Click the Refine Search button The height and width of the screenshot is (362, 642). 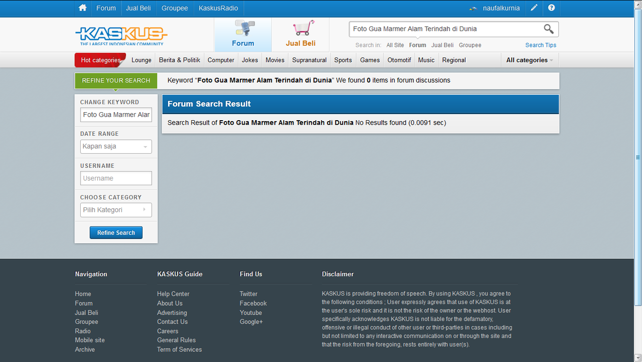[x=116, y=233]
